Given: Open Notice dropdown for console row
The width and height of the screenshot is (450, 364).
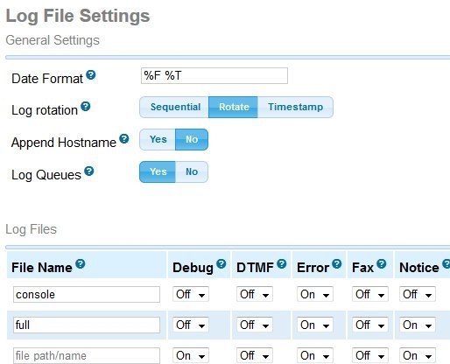Looking at the screenshot, I should (x=418, y=294).
